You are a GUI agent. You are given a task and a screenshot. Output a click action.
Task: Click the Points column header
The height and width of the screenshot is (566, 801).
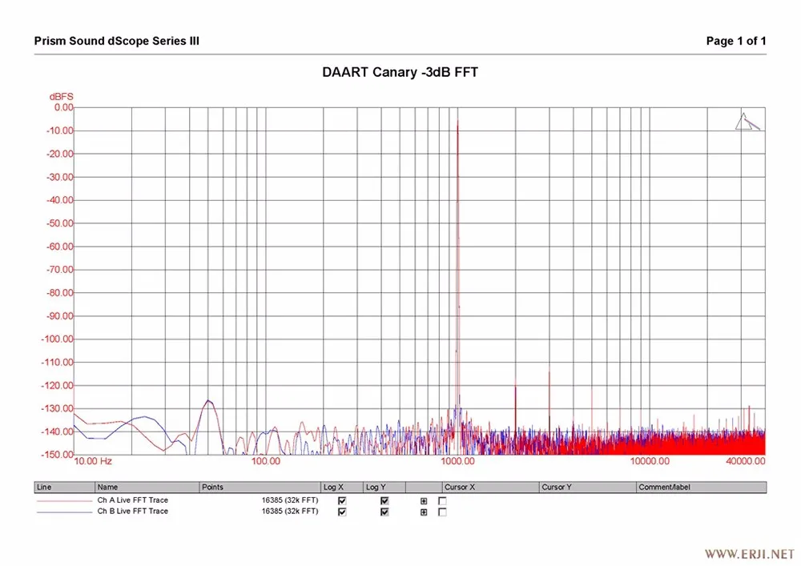[260, 487]
